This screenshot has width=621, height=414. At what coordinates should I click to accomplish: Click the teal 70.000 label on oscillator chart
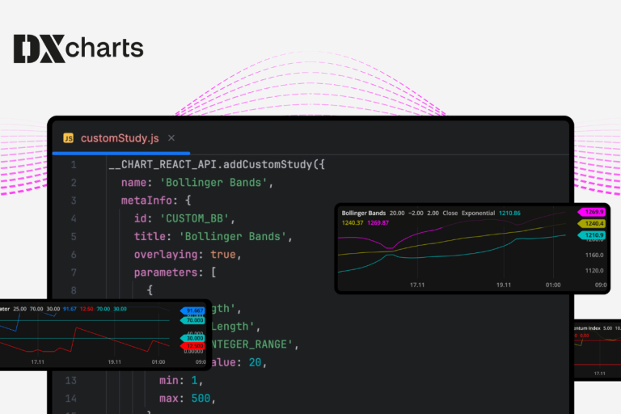[x=193, y=320]
